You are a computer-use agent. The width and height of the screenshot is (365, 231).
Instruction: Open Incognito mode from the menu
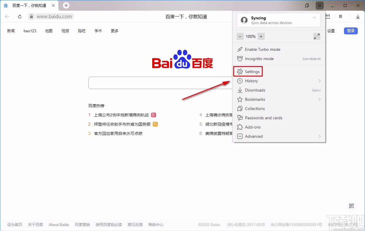point(259,59)
